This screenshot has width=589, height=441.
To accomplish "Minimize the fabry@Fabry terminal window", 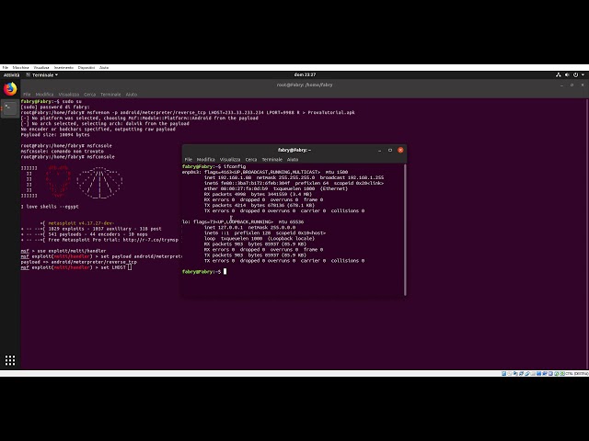I will [x=380, y=150].
